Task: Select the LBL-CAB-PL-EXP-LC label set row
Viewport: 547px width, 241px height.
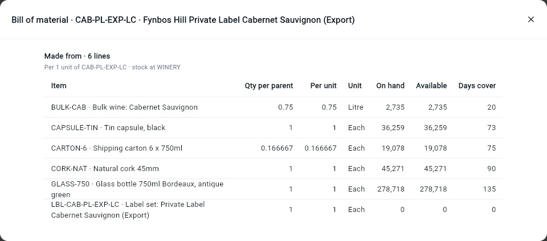Action: [x=273, y=210]
